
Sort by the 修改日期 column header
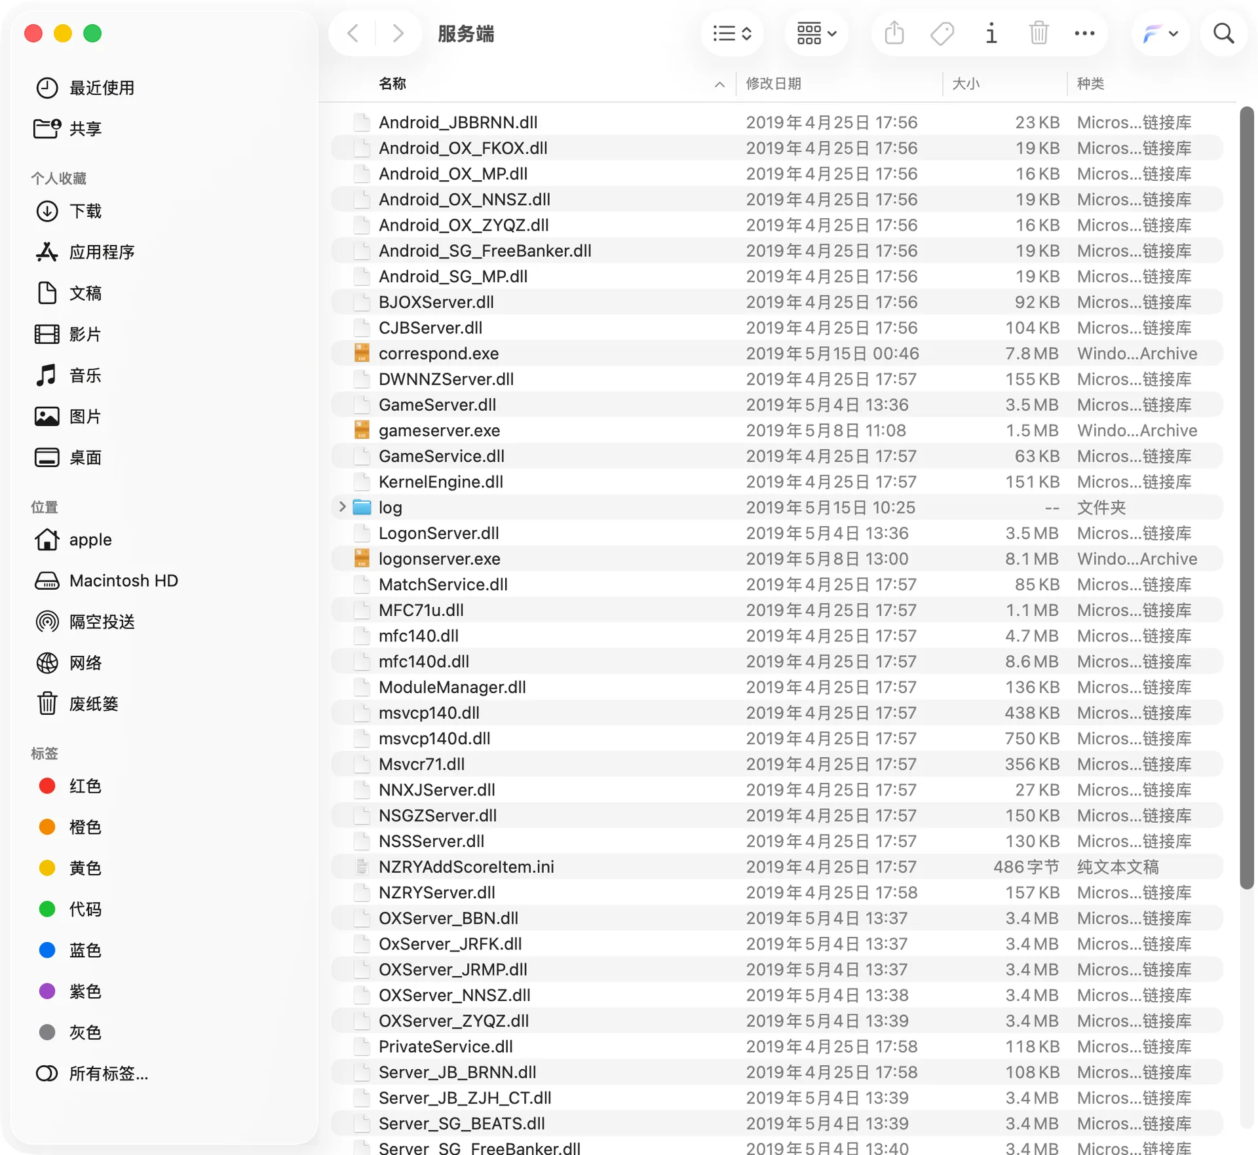pos(773,84)
